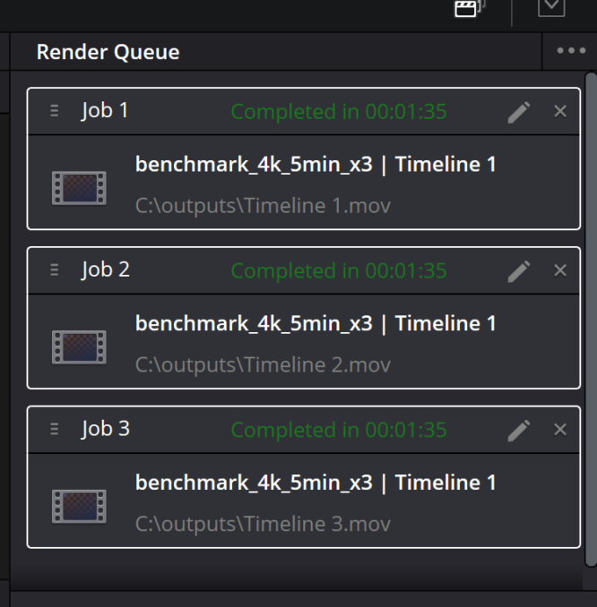Remove Job 2 from the render queue

(x=560, y=270)
